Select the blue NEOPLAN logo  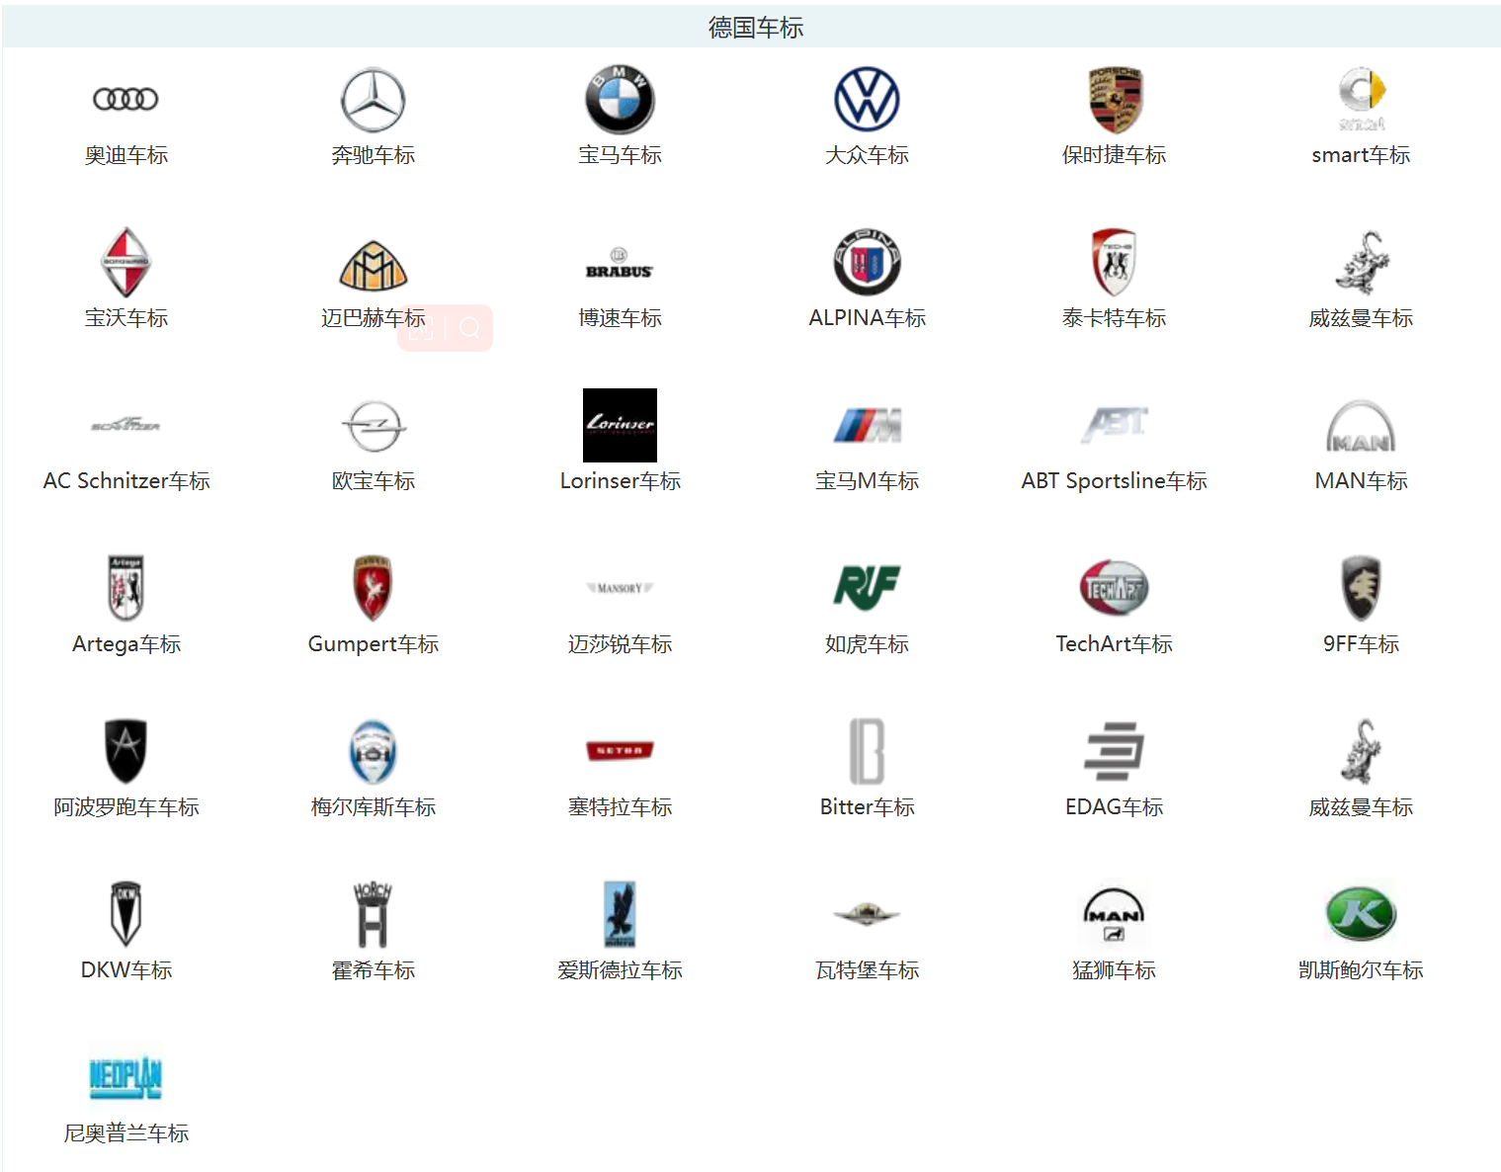125,1077
